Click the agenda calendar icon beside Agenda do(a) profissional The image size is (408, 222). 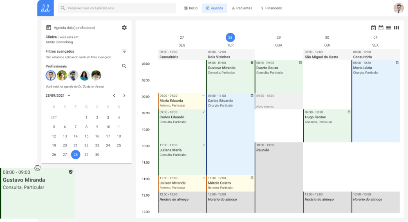(x=48, y=27)
